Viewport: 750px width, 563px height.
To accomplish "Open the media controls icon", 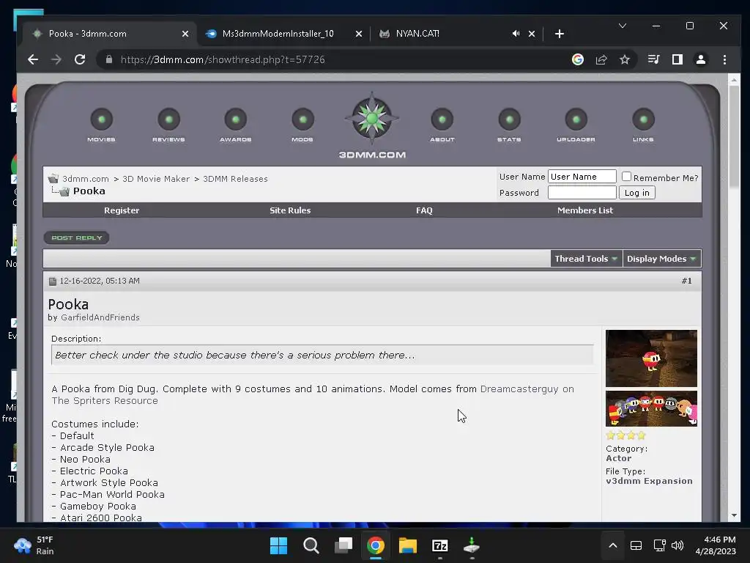I will [x=653, y=59].
